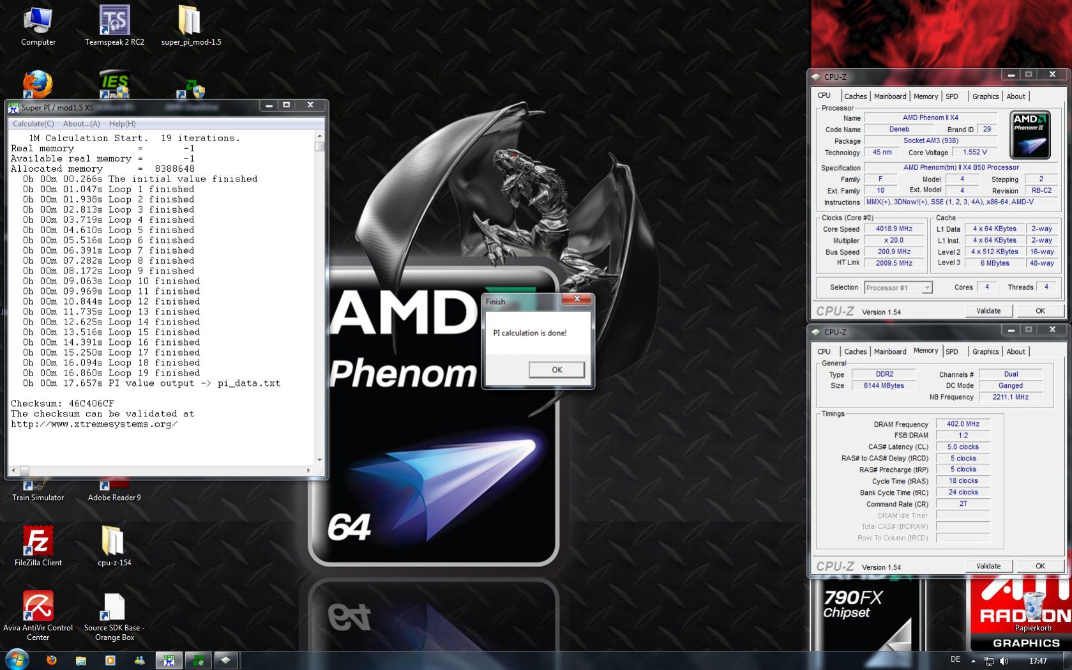Open the volume speaker tray icon

pos(1004,661)
